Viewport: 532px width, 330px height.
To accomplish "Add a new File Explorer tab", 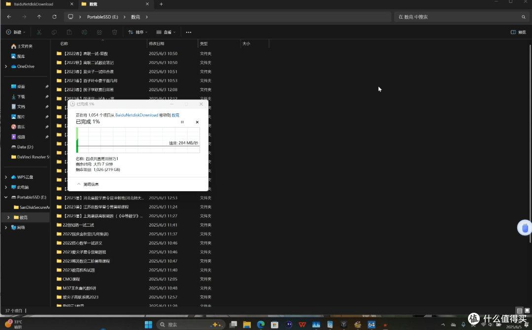I will [161, 4].
